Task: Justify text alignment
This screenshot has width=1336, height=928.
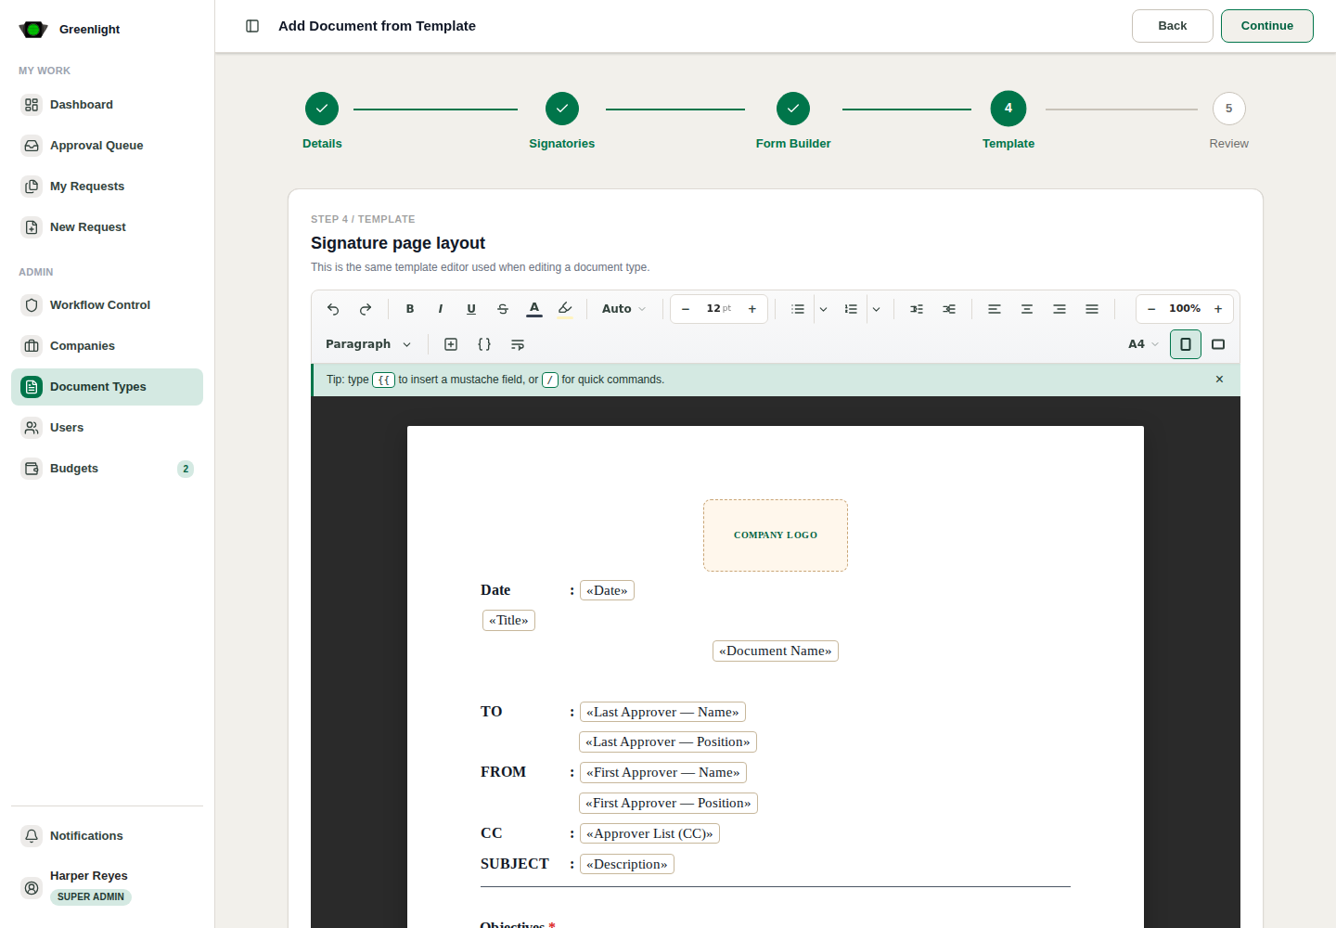Action: [x=1092, y=309]
